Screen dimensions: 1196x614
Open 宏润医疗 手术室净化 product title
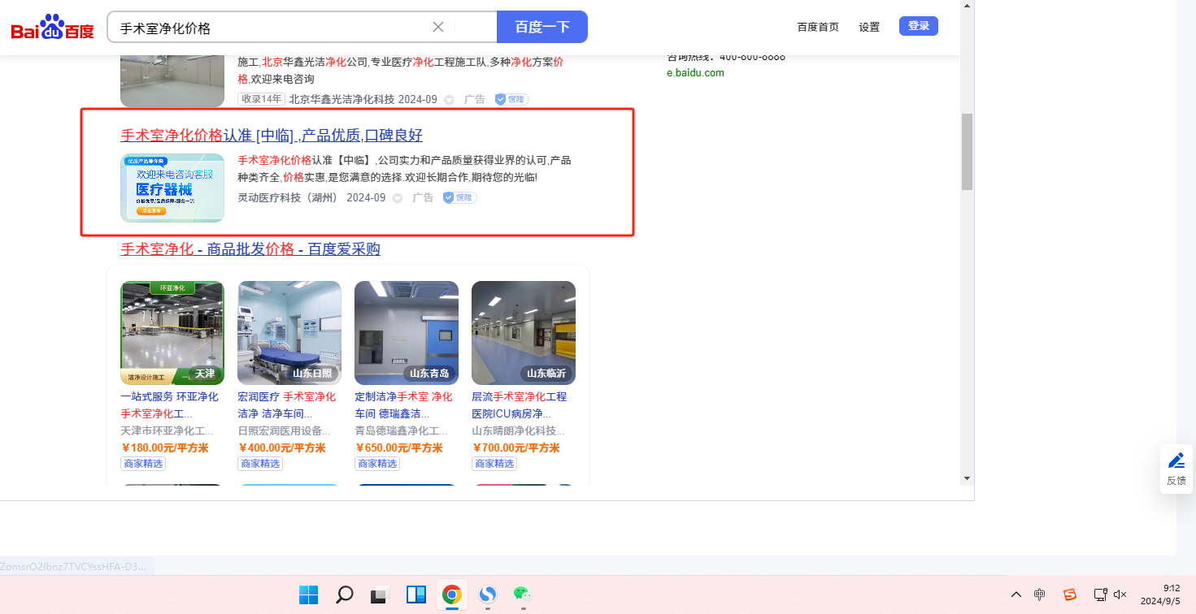pos(287,405)
